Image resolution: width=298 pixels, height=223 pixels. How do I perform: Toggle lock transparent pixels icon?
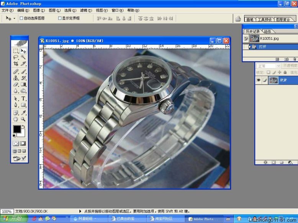coord(269,72)
